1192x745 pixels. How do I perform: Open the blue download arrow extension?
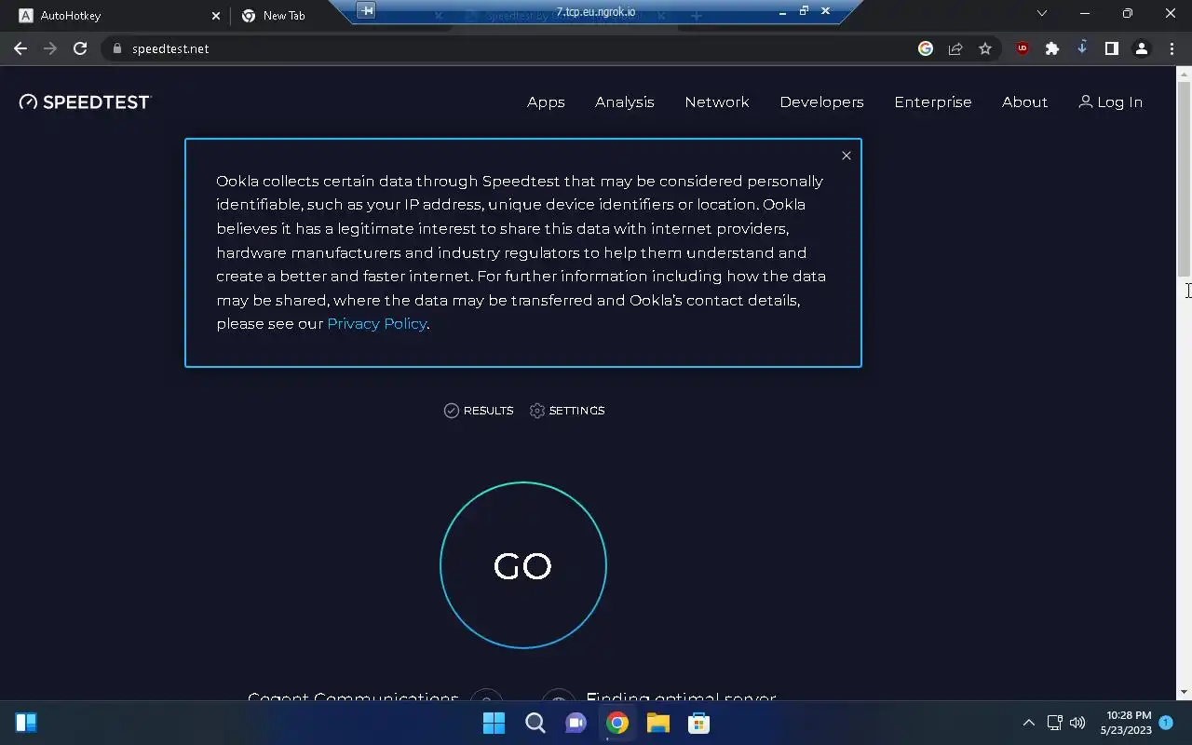[x=1082, y=47]
